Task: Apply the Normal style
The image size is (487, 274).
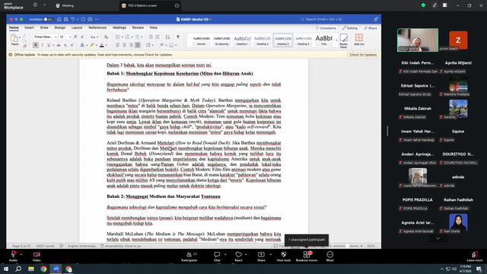Action: [x=201, y=40]
